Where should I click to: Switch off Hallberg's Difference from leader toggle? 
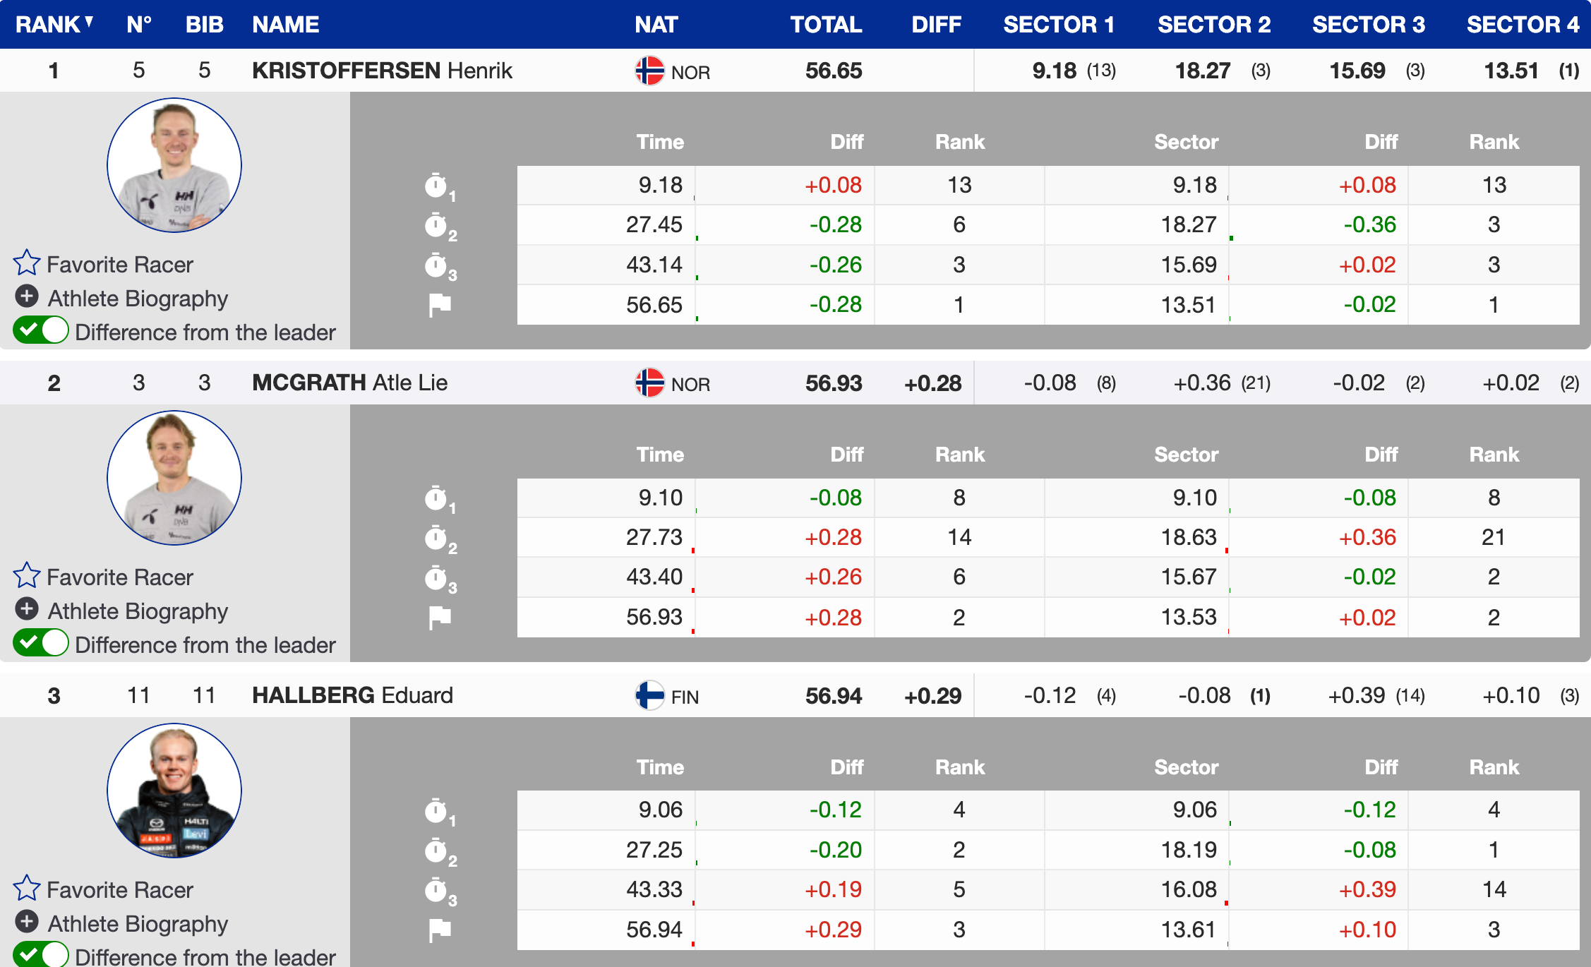pos(41,955)
